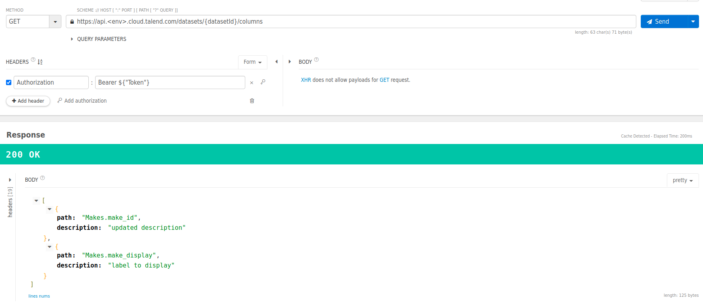This screenshot has width=703, height=304.
Task: Collapse headers pane with left arrow
Action: point(276,62)
